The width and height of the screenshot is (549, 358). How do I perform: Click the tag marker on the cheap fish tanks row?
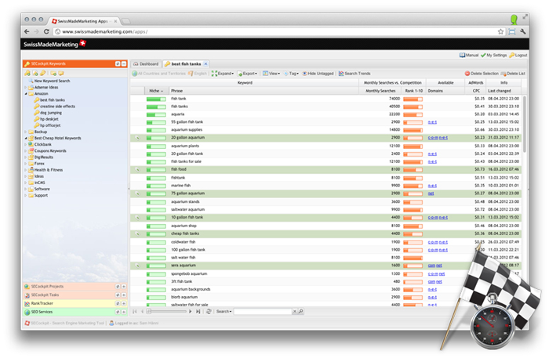pos(137,233)
